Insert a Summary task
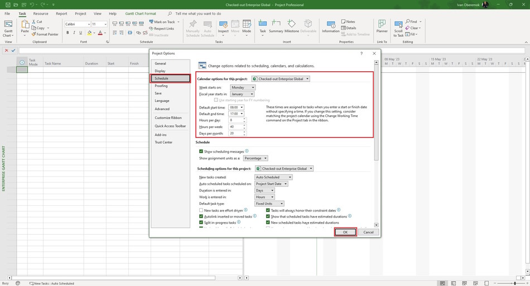Screen dimensions: 530x286 pyautogui.click(x=276, y=26)
